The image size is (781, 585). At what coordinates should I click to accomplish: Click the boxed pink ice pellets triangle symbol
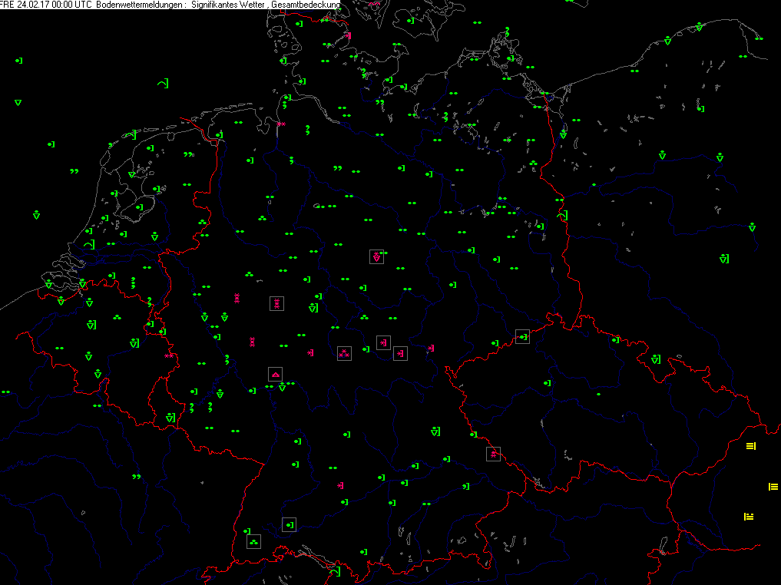(x=275, y=374)
